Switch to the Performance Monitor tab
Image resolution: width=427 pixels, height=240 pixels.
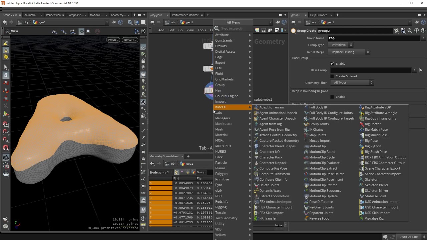click(x=185, y=15)
